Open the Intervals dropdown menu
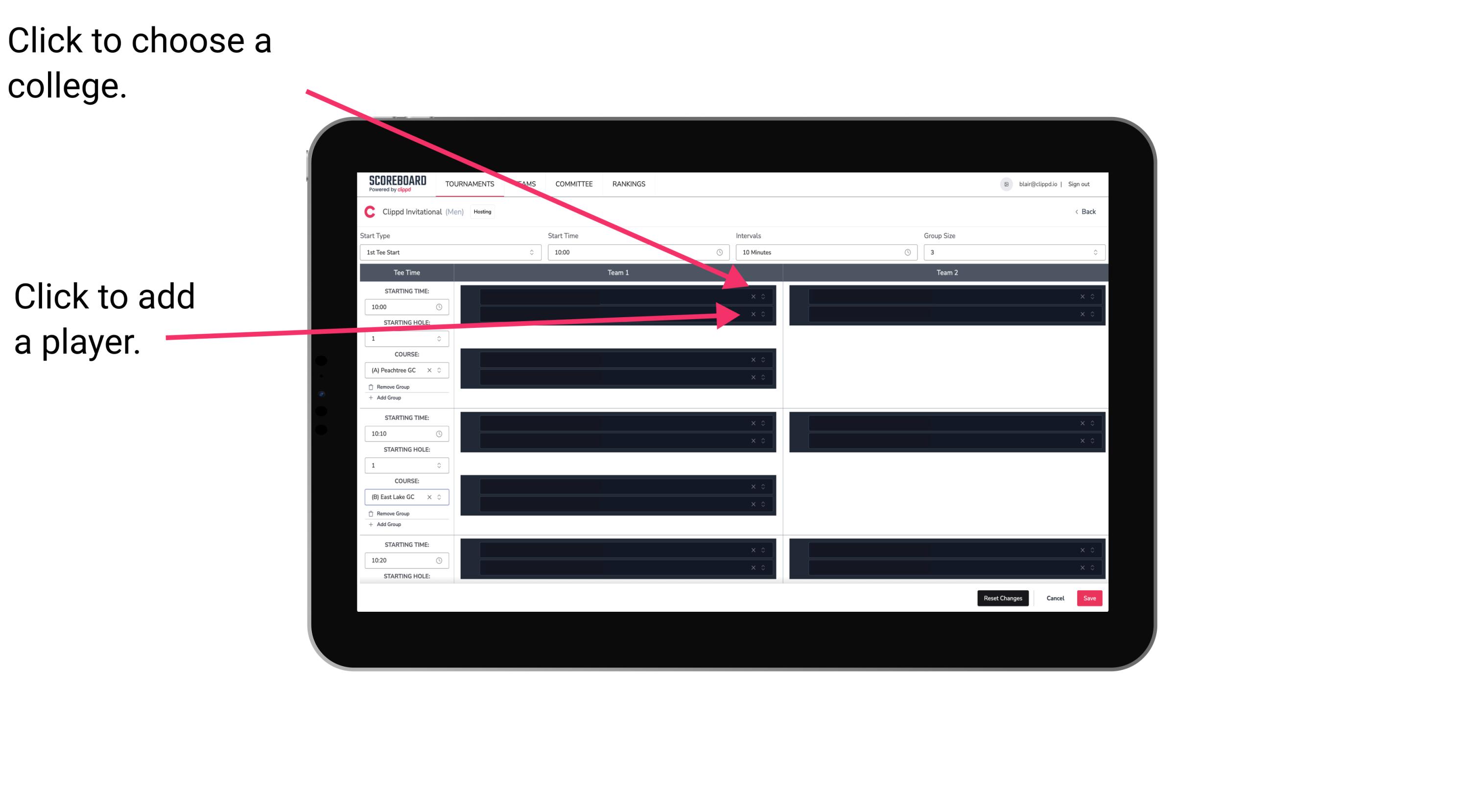1460x785 pixels. (x=824, y=253)
